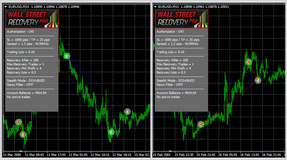Select the red entry arrow near 16 Feb 13:45
The width and height of the screenshot is (287, 160).
pyautogui.click(x=249, y=62)
